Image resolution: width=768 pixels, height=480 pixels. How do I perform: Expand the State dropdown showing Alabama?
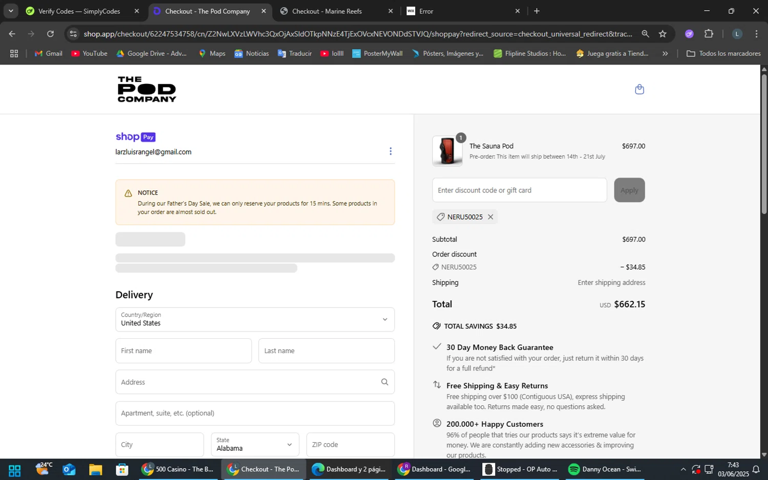pyautogui.click(x=254, y=445)
